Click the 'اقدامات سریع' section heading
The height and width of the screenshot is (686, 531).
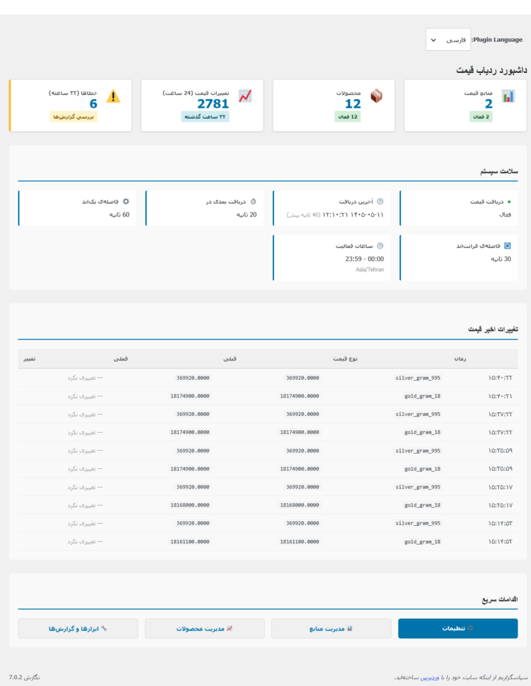click(500, 600)
